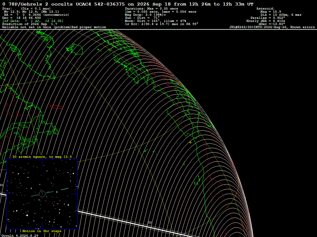The width and height of the screenshot is (317, 237).
Task: Click the target star circle in finder chart
Action: (42, 194)
